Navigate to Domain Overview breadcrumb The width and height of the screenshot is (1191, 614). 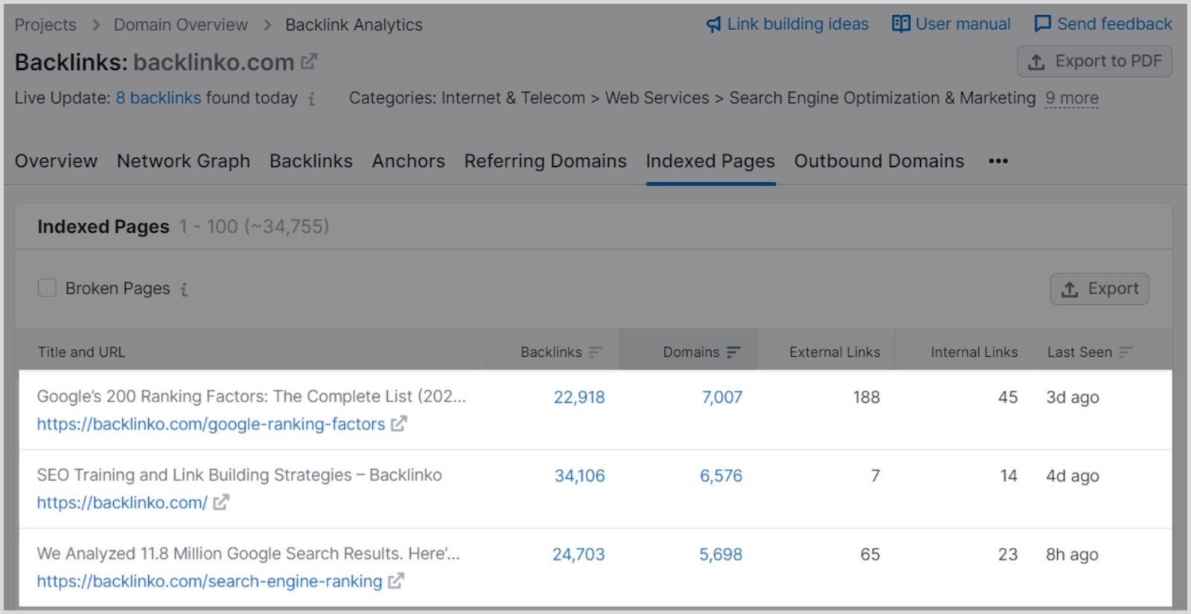coord(180,25)
